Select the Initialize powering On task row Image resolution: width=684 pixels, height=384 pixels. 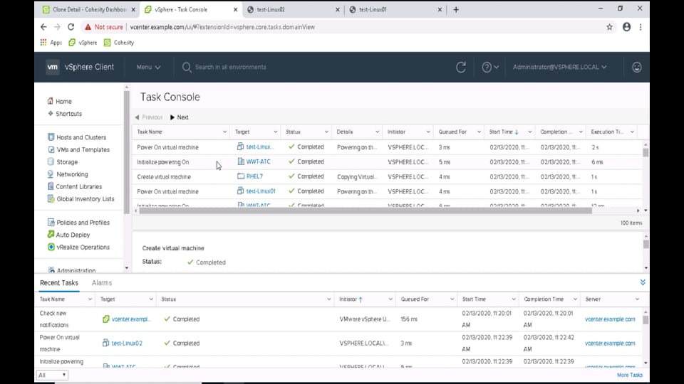pyautogui.click(x=388, y=162)
